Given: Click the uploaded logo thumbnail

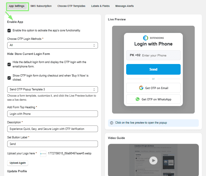Looking at the screenshot, I should point(43,154).
